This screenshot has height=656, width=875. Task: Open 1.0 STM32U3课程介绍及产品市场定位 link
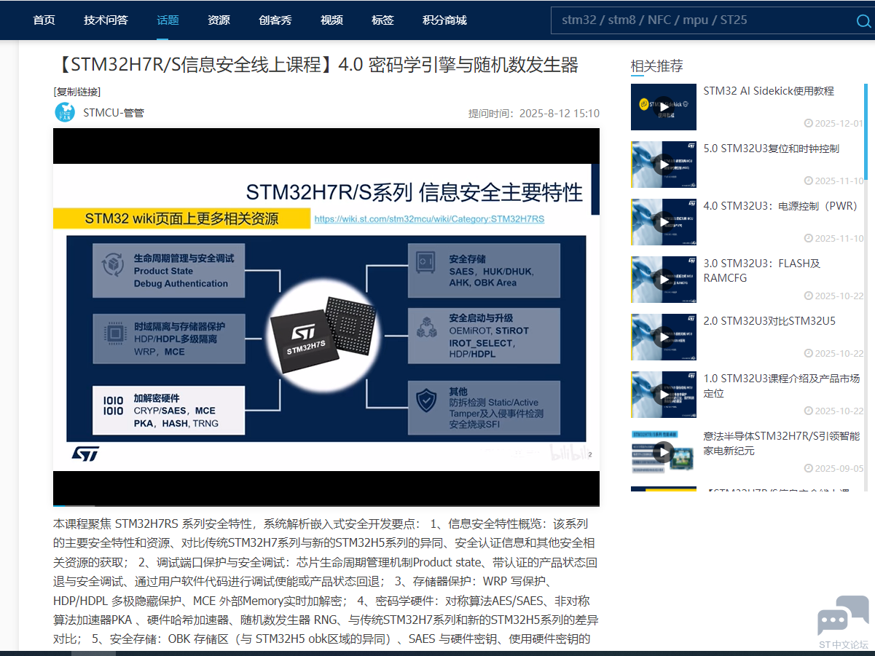tap(782, 386)
